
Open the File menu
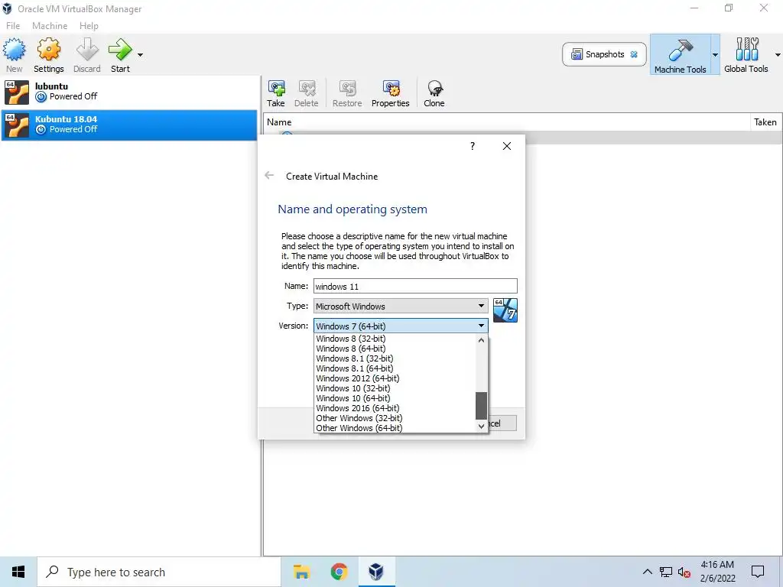tap(13, 25)
